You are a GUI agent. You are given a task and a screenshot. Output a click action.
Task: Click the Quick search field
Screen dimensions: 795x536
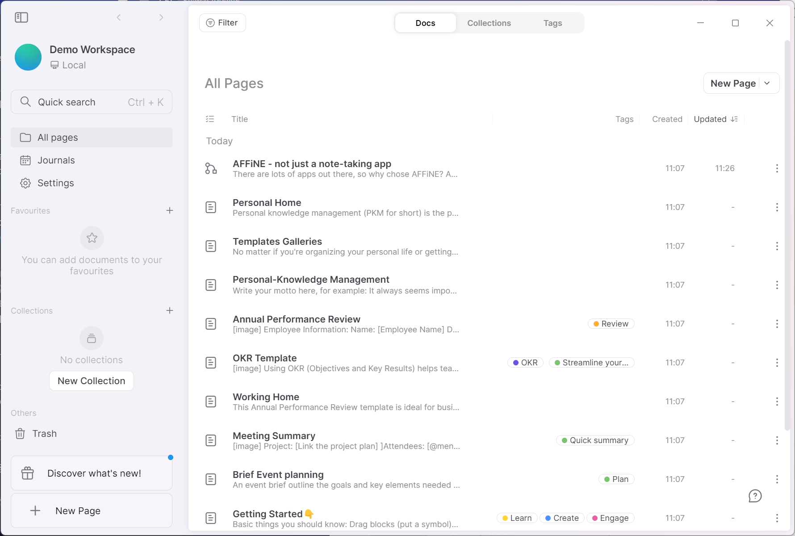(x=92, y=102)
